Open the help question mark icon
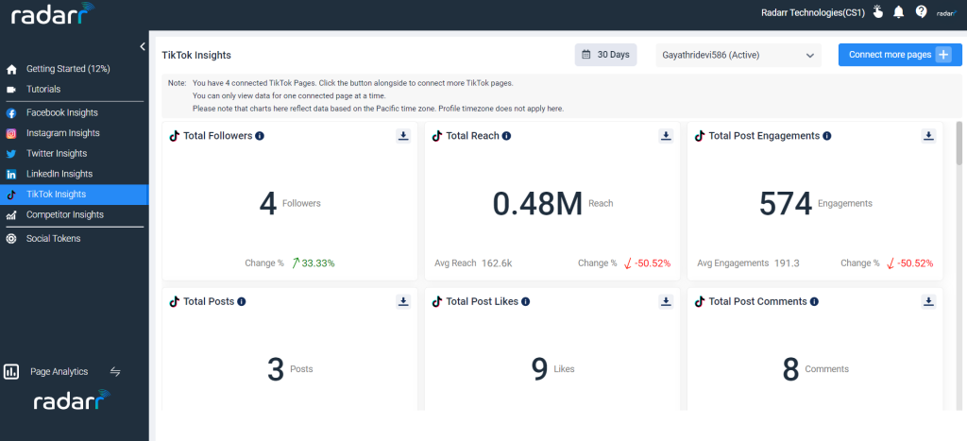Image resolution: width=967 pixels, height=441 pixels. click(921, 11)
